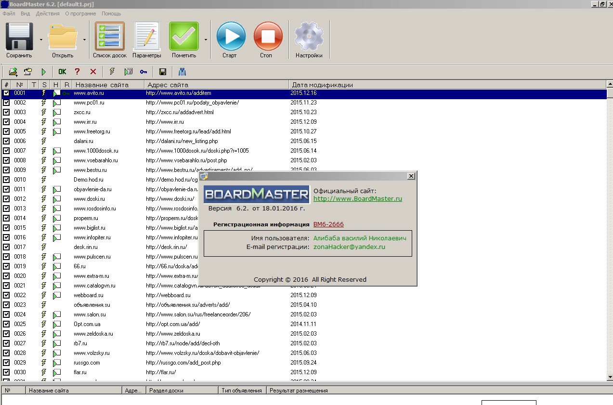Screen dimensions: 613x405
Task: Open the Помощь menu
Action: [111, 13]
